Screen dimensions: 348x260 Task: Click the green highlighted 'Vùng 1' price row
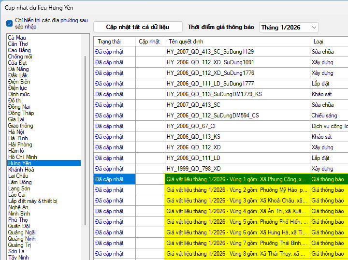coord(237,179)
